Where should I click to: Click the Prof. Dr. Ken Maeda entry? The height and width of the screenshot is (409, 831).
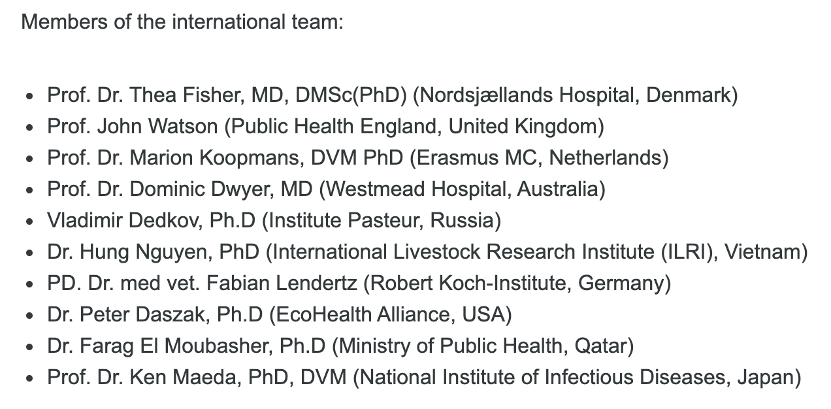tap(424, 378)
